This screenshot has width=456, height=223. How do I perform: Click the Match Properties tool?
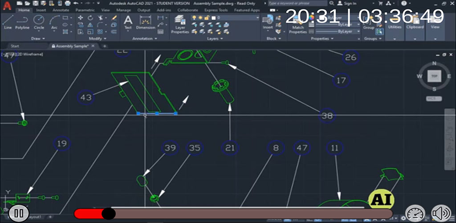tap(298, 24)
